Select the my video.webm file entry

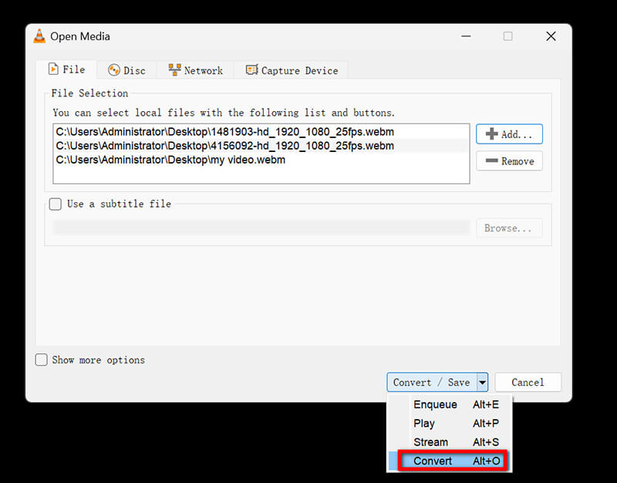pyautogui.click(x=261, y=160)
